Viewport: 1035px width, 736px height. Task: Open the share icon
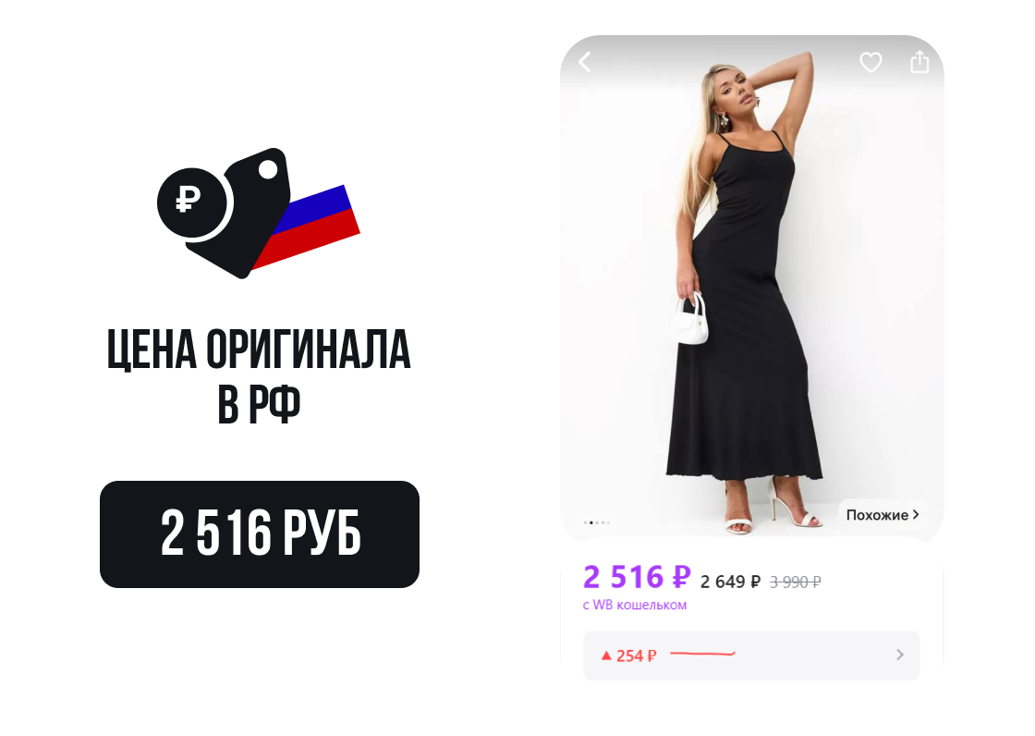[x=919, y=62]
